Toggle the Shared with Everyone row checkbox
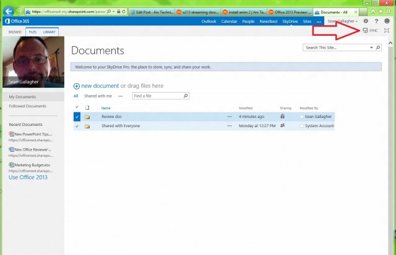 click(x=77, y=126)
